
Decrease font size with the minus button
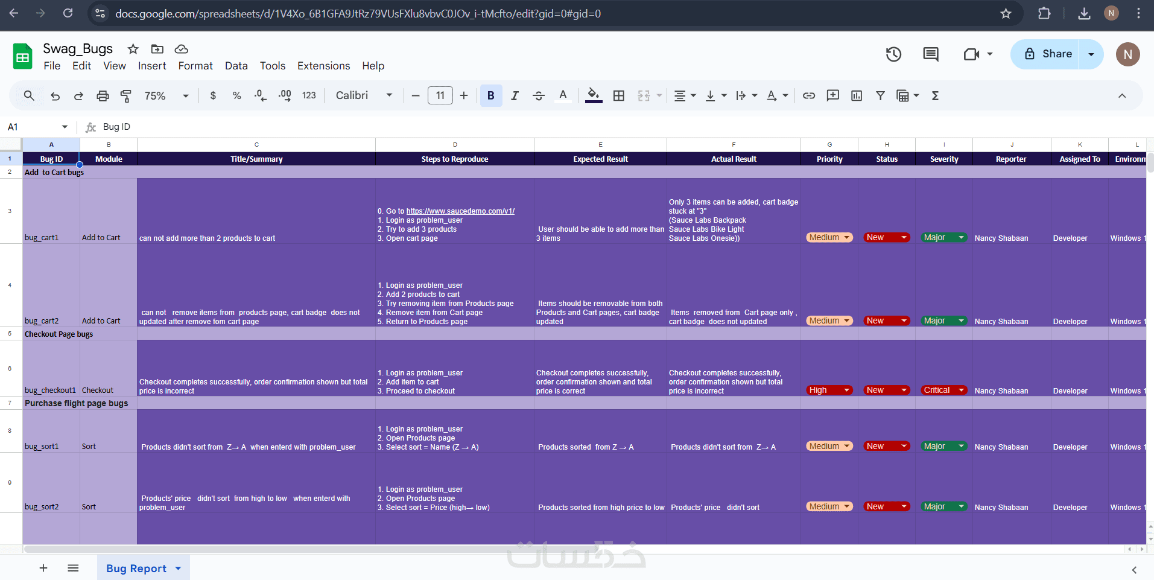point(416,95)
